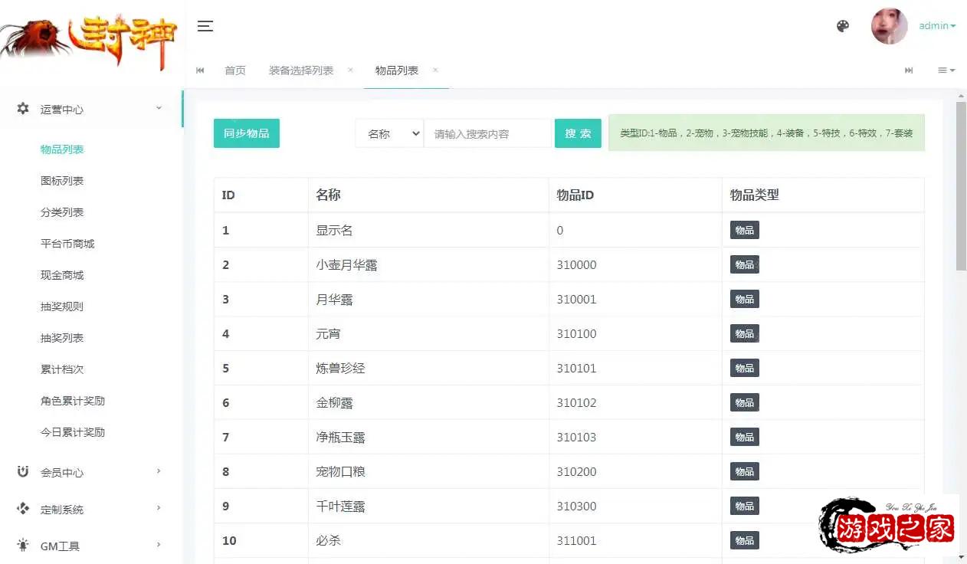Open the tab operations list dropdown
The width and height of the screenshot is (967, 564).
(x=946, y=70)
